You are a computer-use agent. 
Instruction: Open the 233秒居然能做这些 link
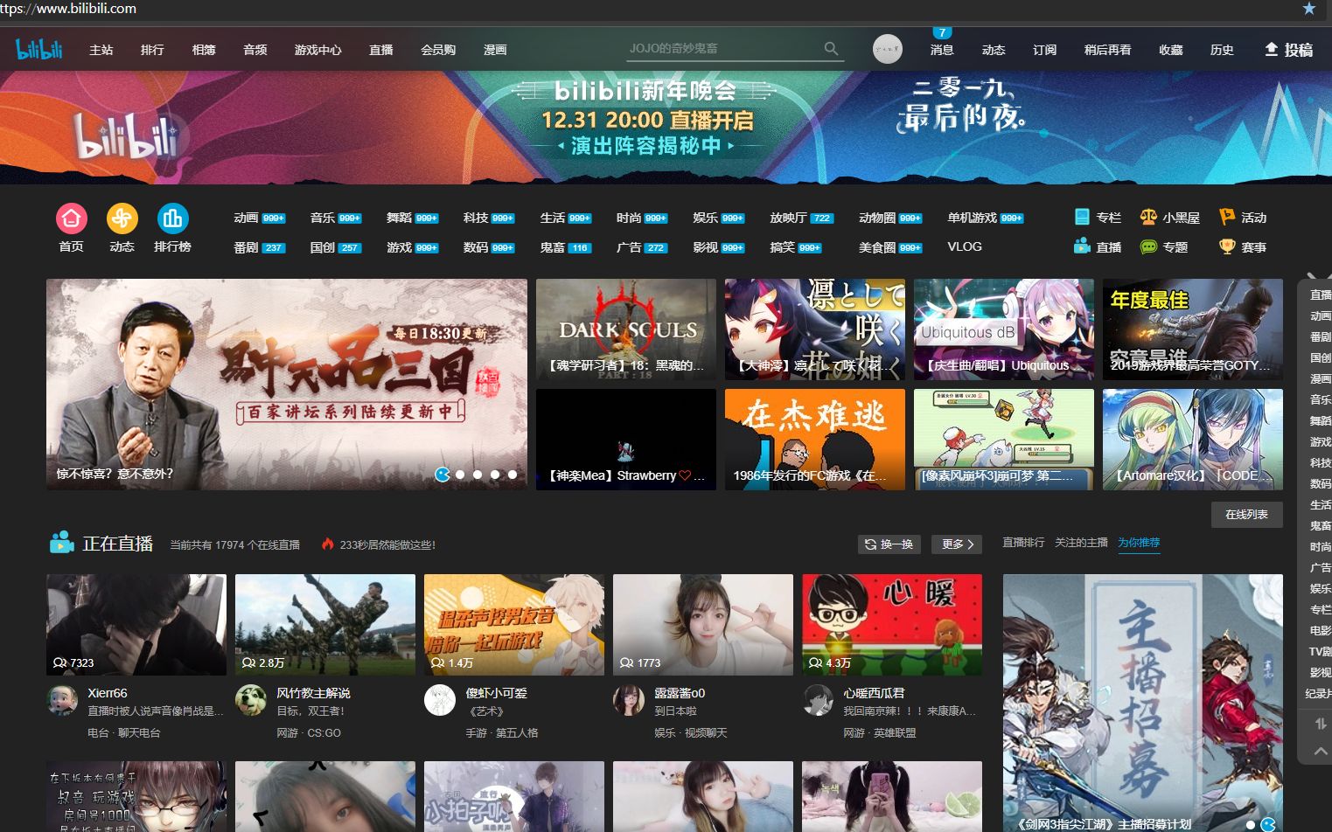point(387,544)
